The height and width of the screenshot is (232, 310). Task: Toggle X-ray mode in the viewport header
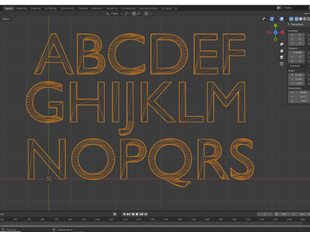(x=291, y=19)
